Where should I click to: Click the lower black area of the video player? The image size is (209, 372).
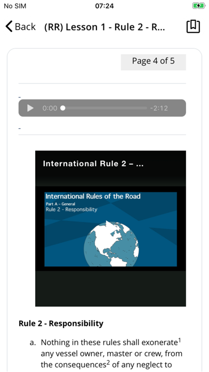[110, 289]
